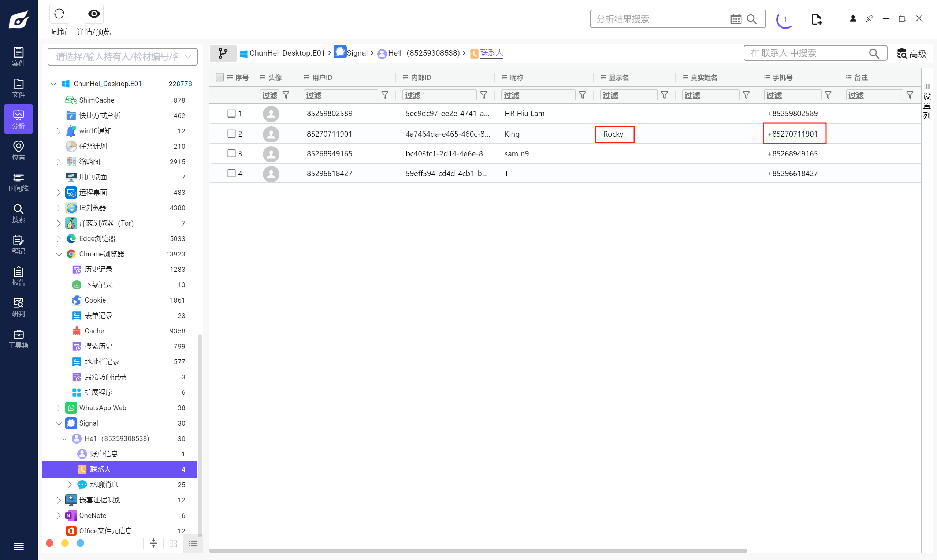
Task: Collapse the Chrome浏览器 tree node
Action: [x=59, y=254]
